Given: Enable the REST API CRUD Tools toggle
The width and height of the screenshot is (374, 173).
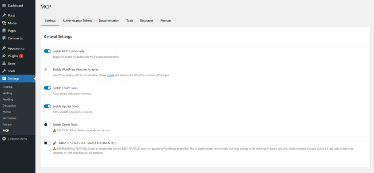Looking at the screenshot, I should (x=47, y=143).
